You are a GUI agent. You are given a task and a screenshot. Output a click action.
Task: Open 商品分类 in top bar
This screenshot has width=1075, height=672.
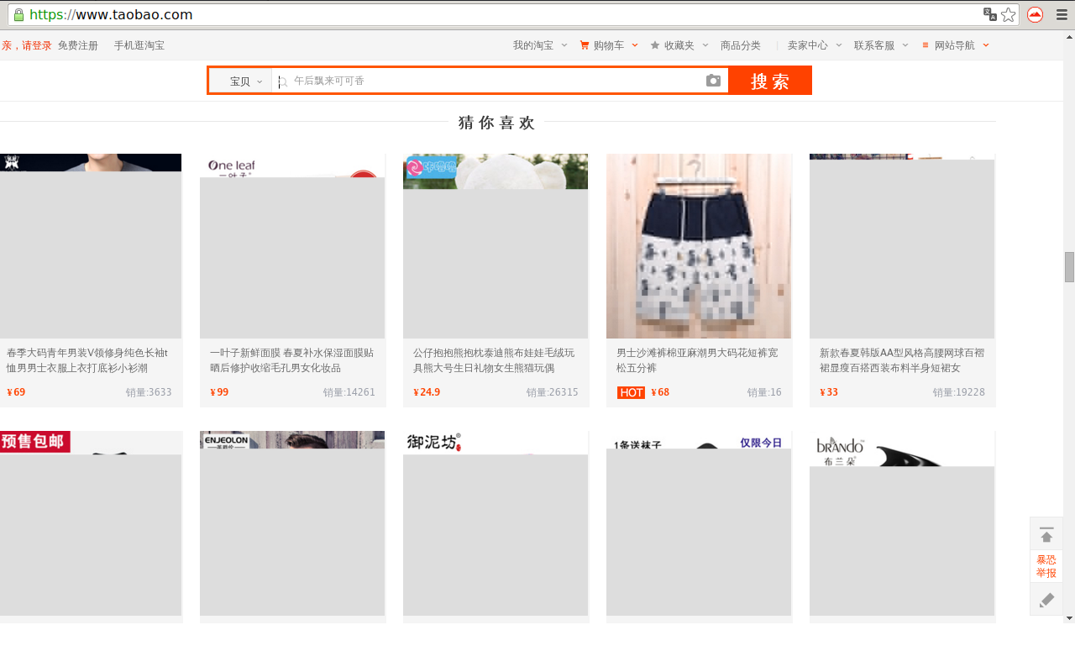click(741, 45)
